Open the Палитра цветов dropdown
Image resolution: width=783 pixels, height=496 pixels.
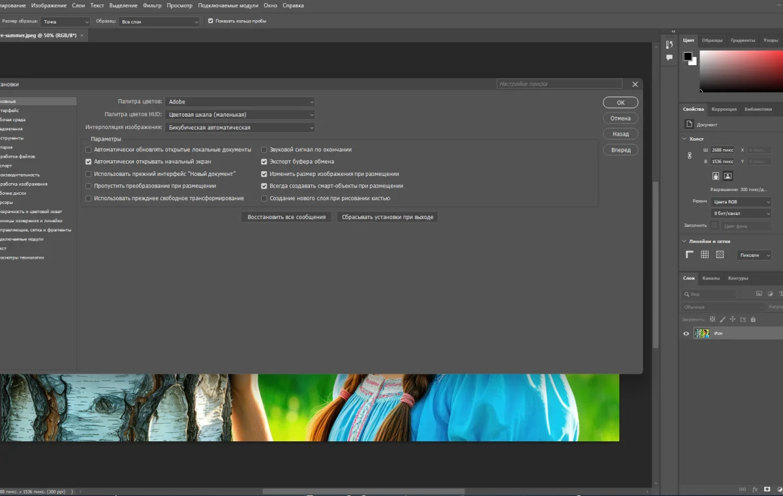(239, 102)
